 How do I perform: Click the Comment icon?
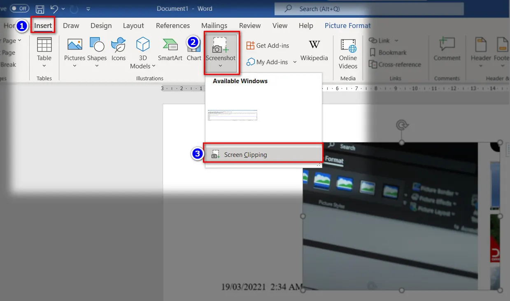coord(447,44)
